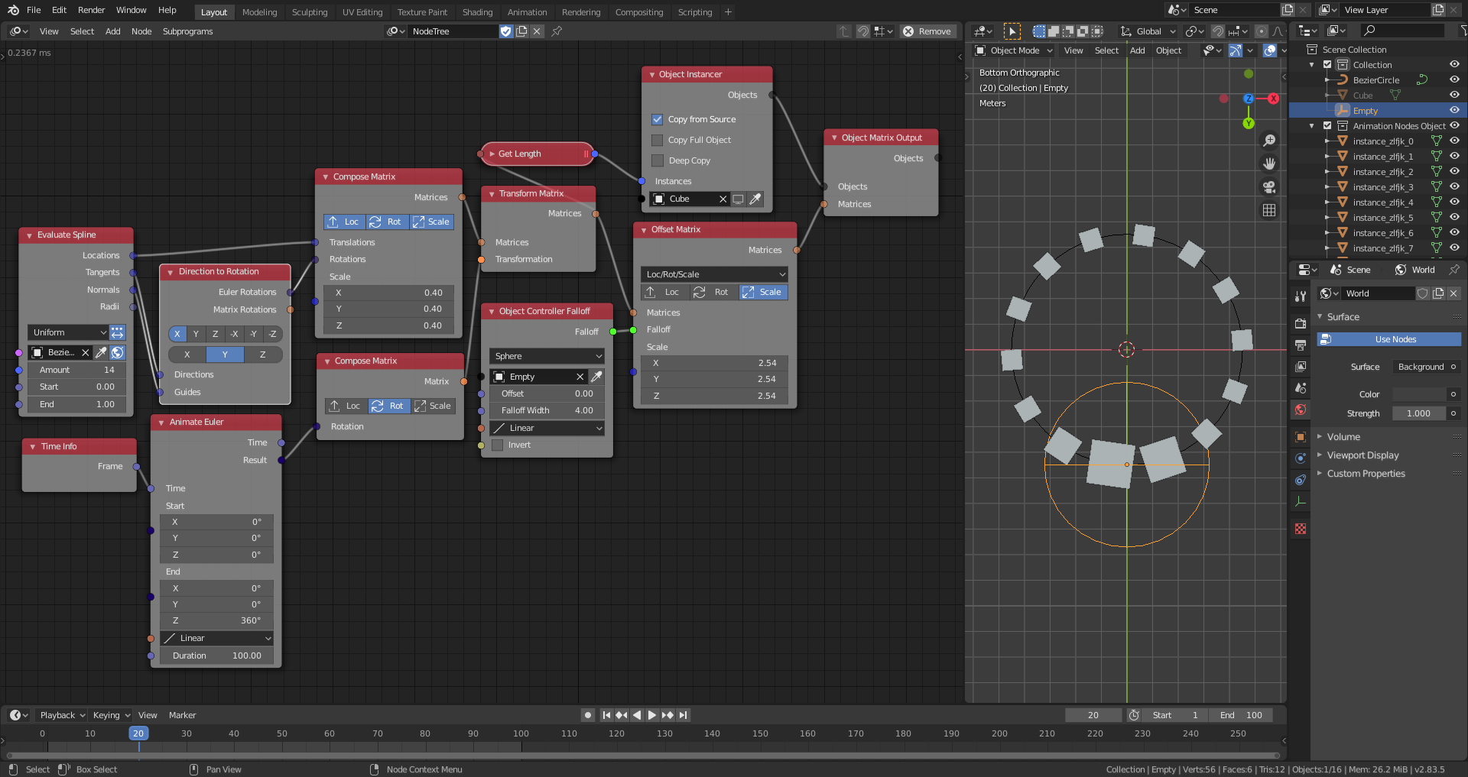Click the viewport zoom magnifier icon
The height and width of the screenshot is (777, 1468).
[1269, 141]
